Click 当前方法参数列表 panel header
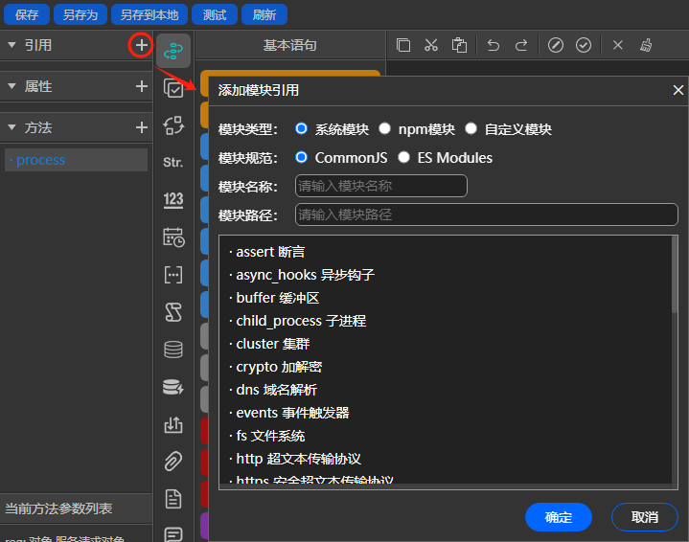689x542 pixels. tap(76, 508)
